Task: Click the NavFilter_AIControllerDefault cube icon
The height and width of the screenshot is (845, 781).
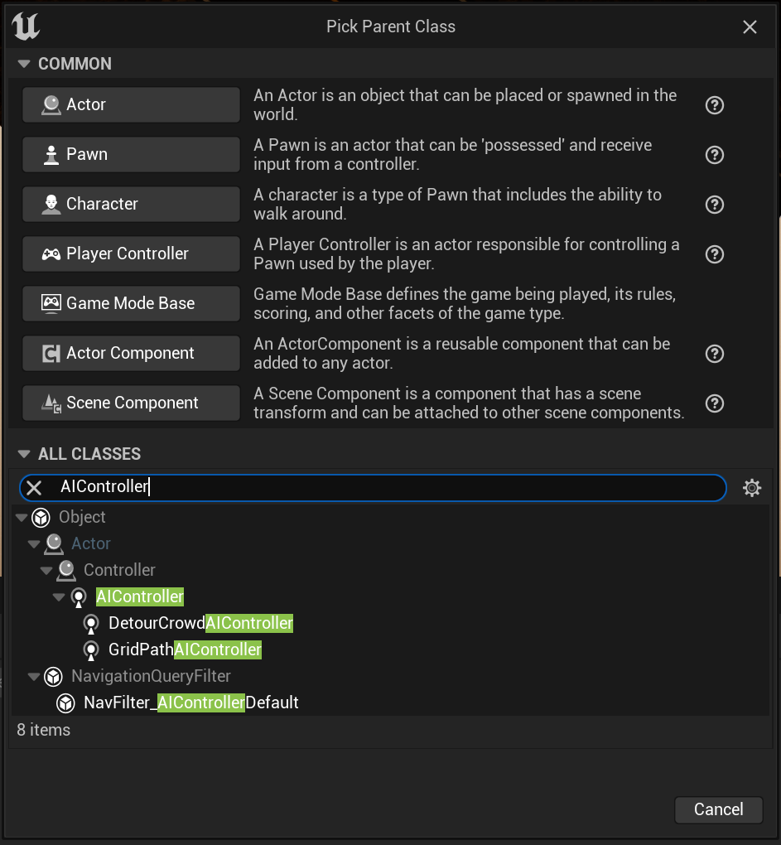Action: (x=65, y=703)
